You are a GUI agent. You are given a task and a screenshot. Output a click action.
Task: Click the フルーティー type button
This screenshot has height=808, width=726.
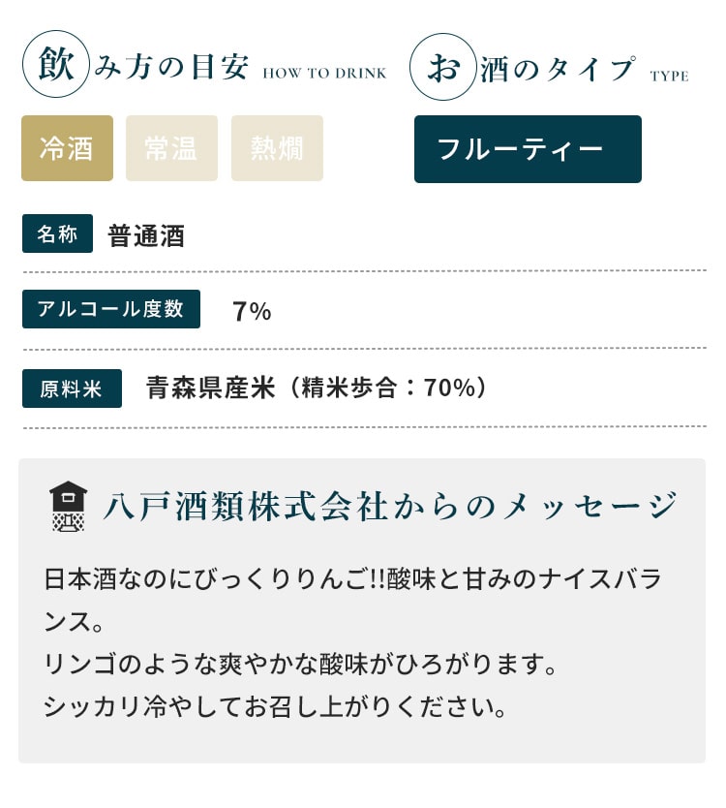click(x=528, y=149)
